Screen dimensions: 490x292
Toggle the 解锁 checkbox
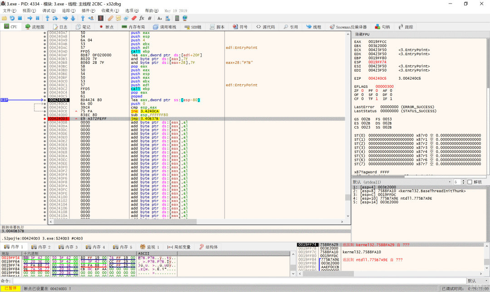pos(469,182)
